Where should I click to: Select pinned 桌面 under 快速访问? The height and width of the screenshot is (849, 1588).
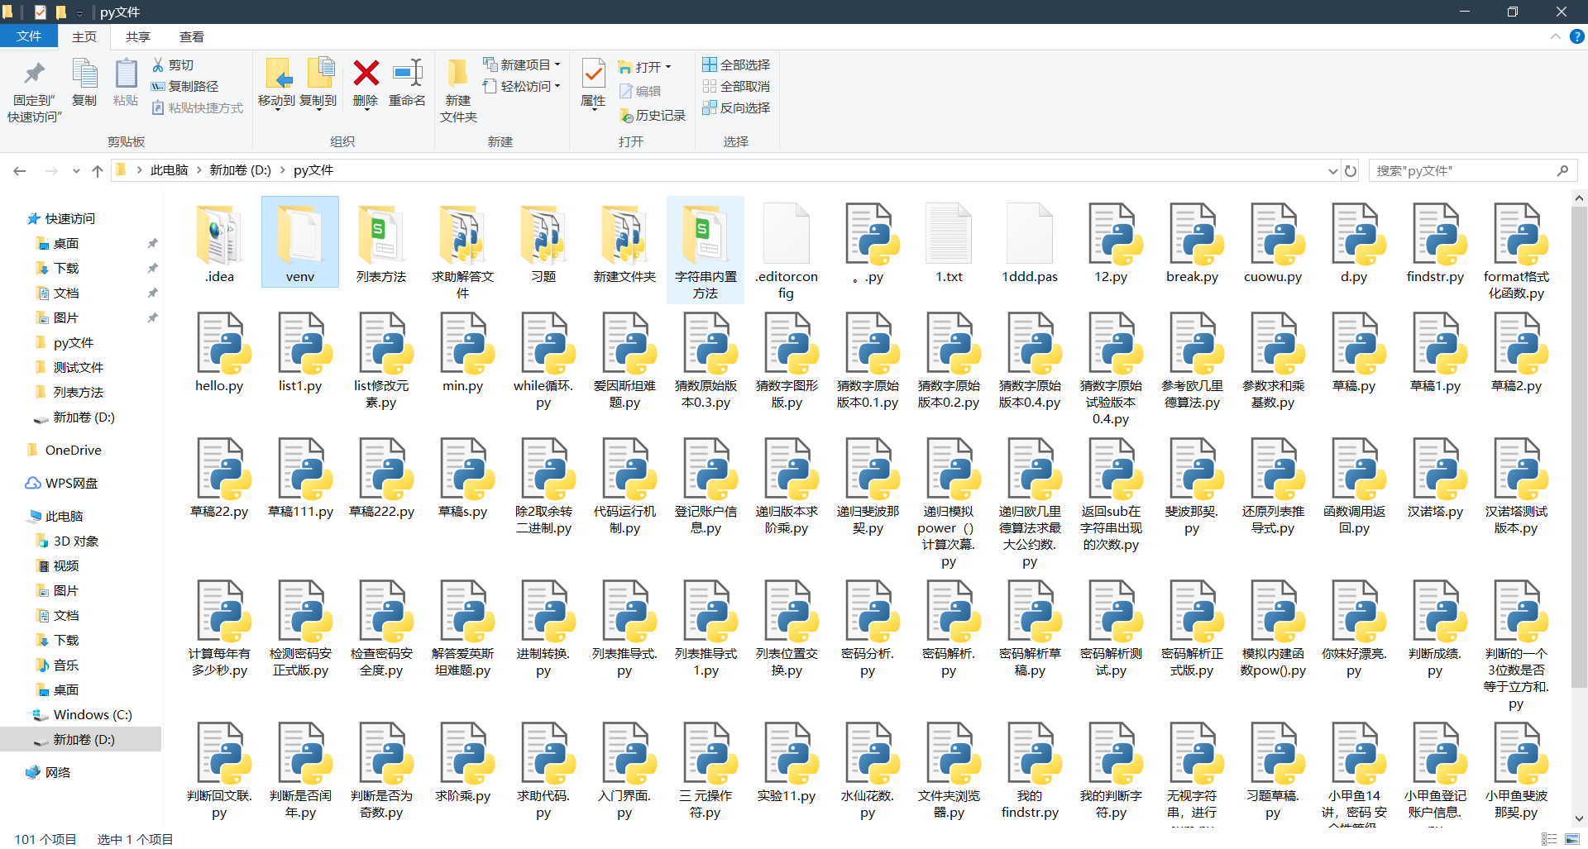point(66,244)
